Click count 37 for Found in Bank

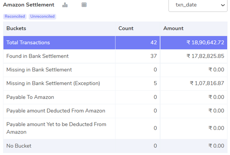click(153, 56)
